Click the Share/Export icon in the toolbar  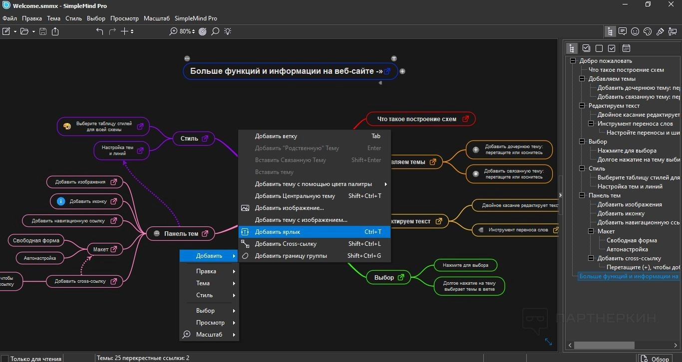pyautogui.click(x=55, y=31)
